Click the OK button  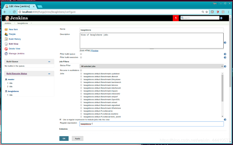coord(64,138)
